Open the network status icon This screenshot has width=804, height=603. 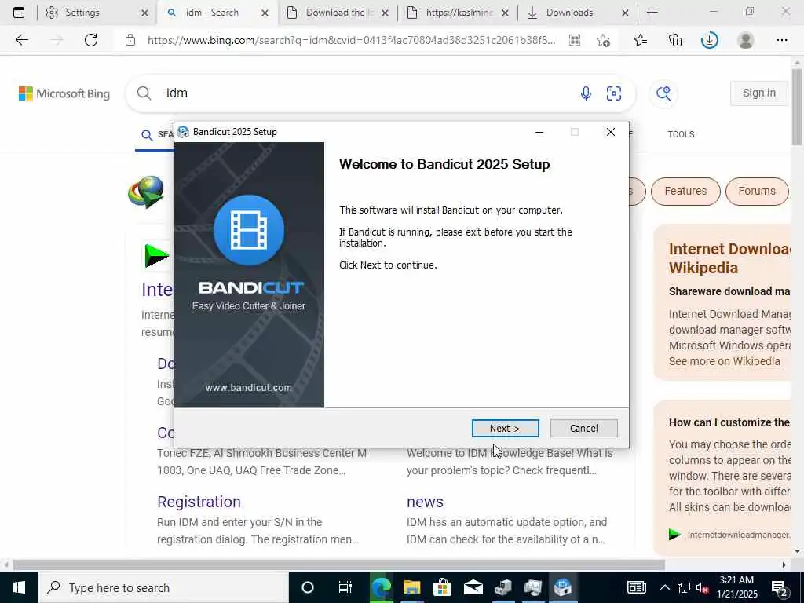[684, 587]
